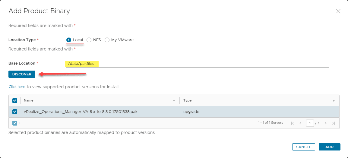Click the ADD button
Viewport: 348px width, 158px height.
pos(329,147)
